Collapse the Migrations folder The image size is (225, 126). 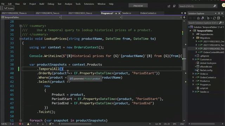click(x=193, y=38)
